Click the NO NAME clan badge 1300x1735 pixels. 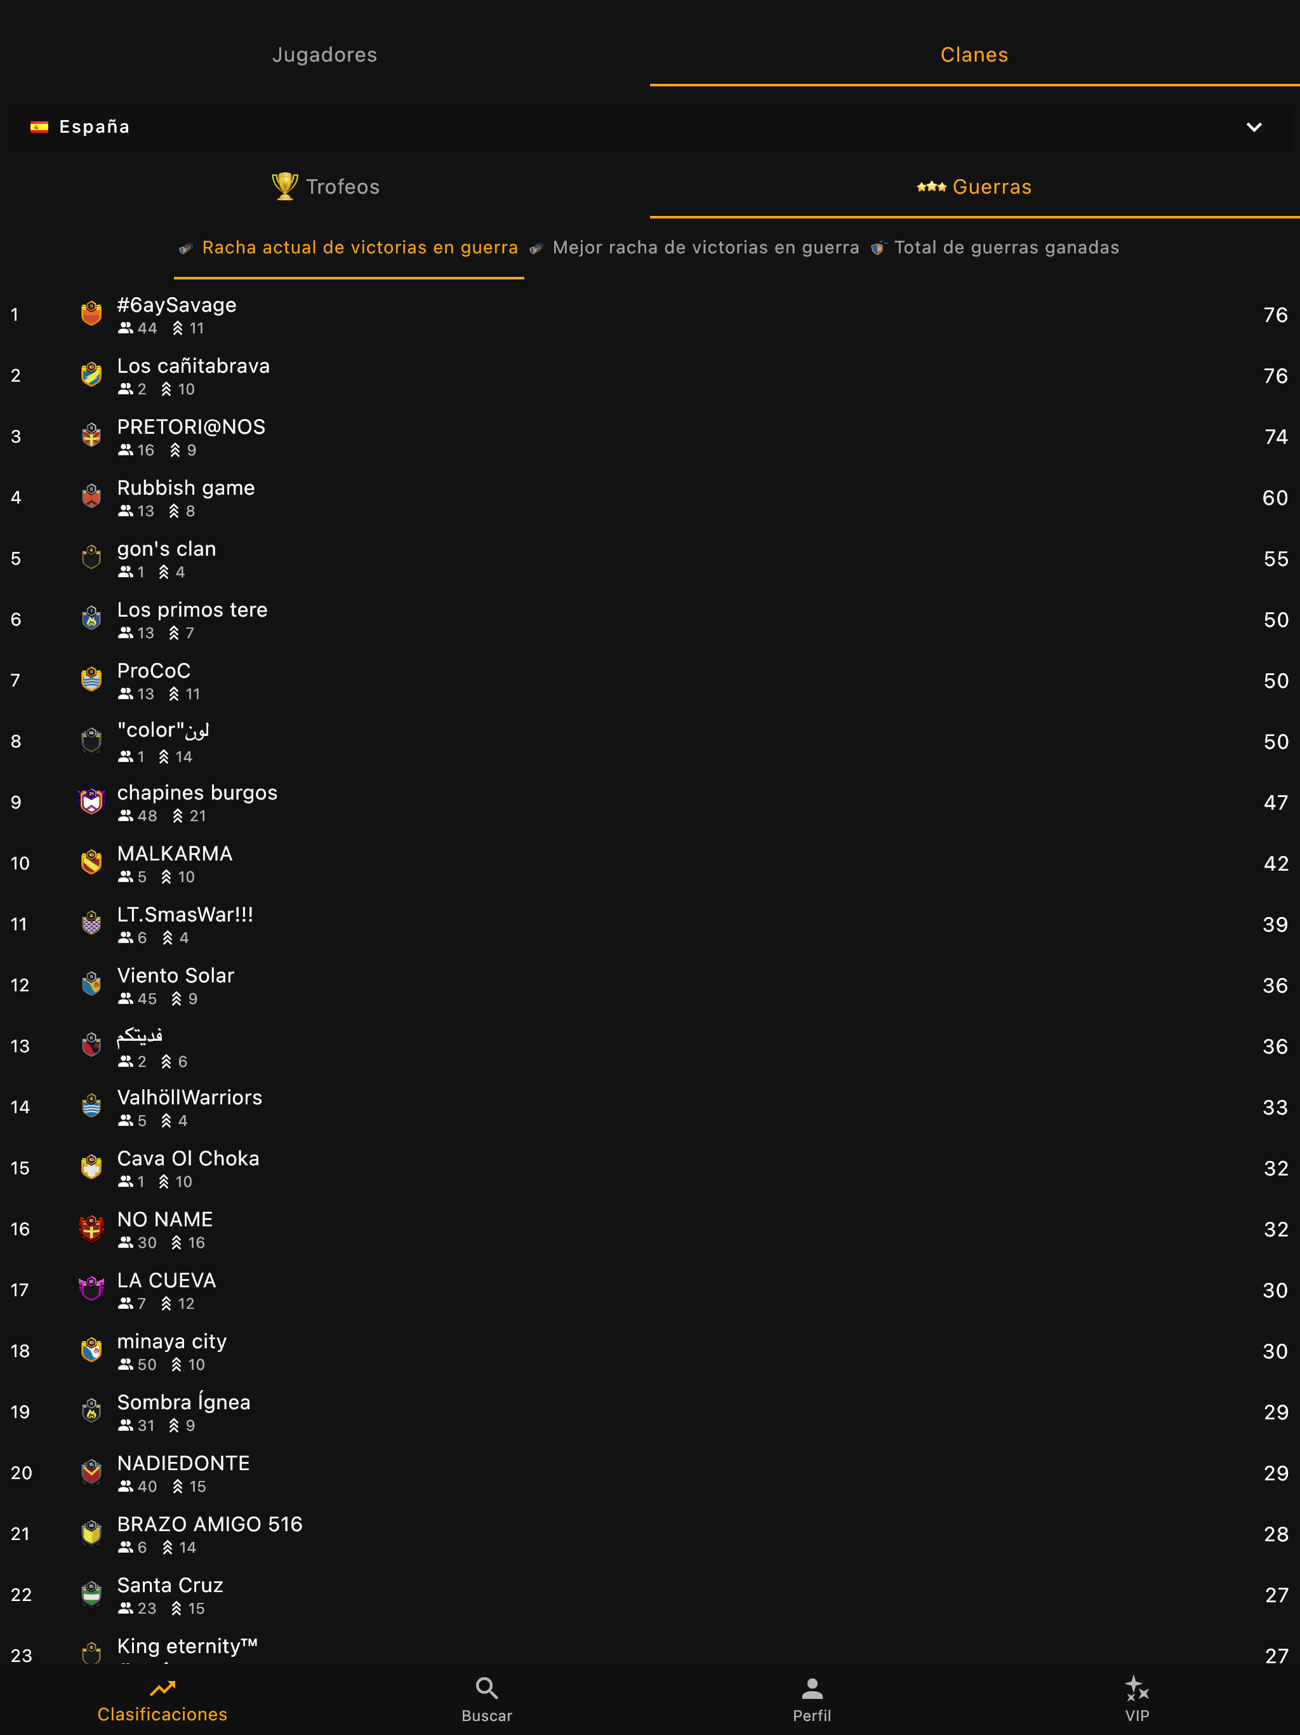(91, 1228)
